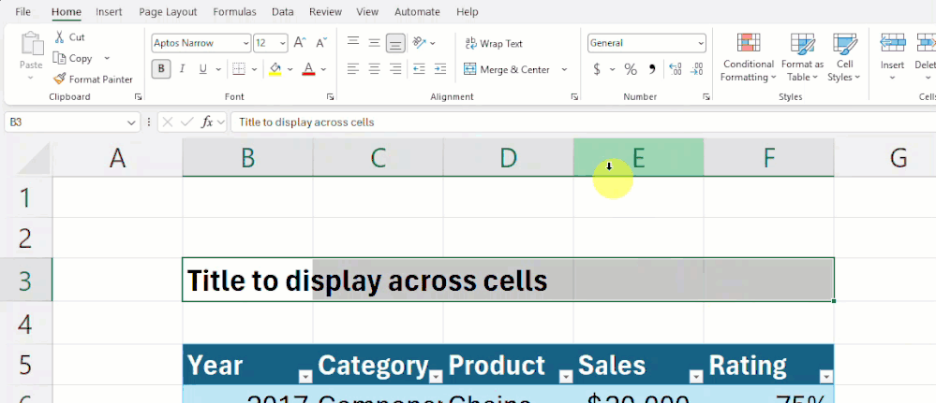Select row 4 header

[x=25, y=323]
